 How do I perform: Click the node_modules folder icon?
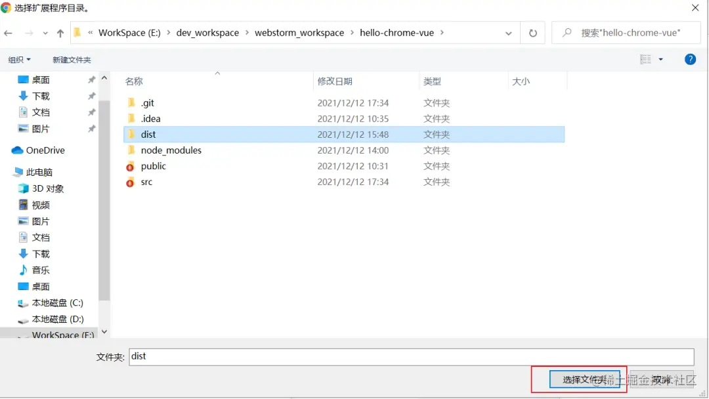point(131,150)
